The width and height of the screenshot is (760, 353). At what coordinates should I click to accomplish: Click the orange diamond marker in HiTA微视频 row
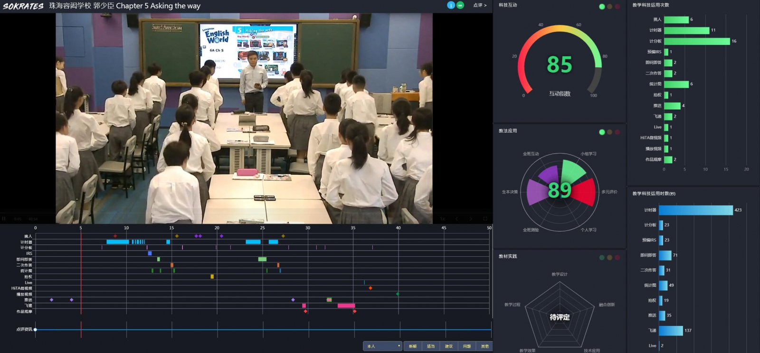(x=370, y=288)
